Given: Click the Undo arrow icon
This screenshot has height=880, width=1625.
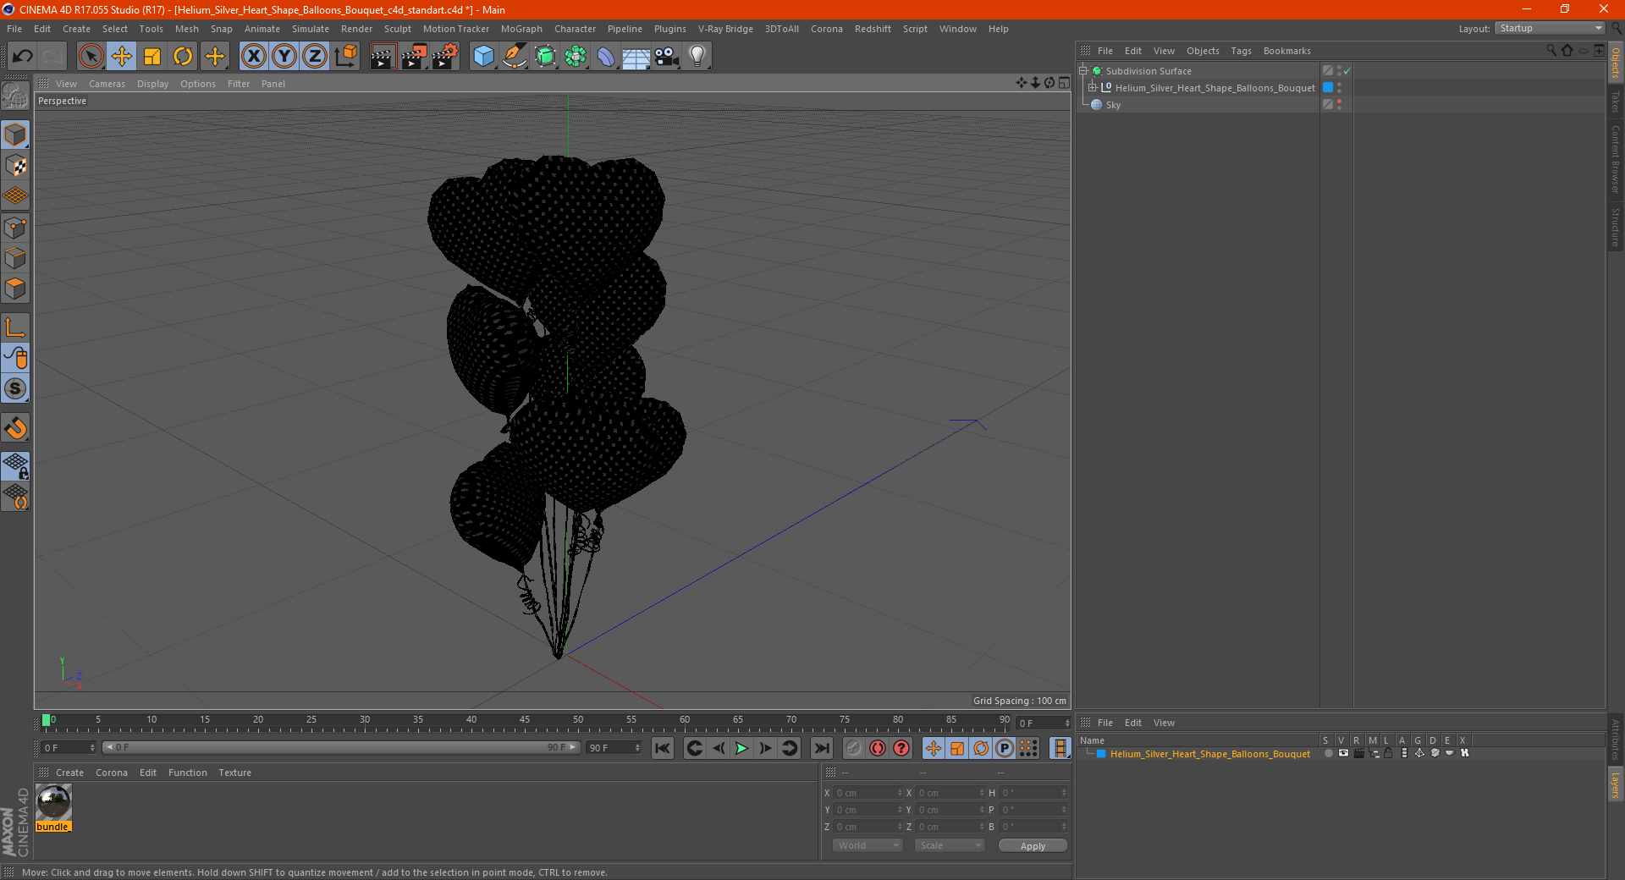Looking at the screenshot, I should point(23,57).
